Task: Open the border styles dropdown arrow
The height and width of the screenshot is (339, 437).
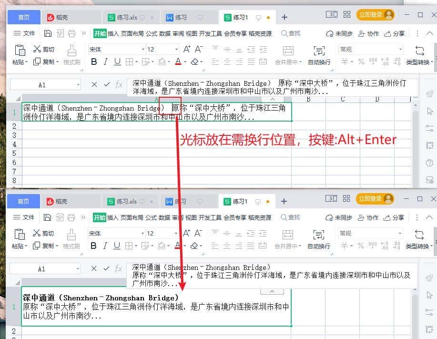Action: point(136,61)
